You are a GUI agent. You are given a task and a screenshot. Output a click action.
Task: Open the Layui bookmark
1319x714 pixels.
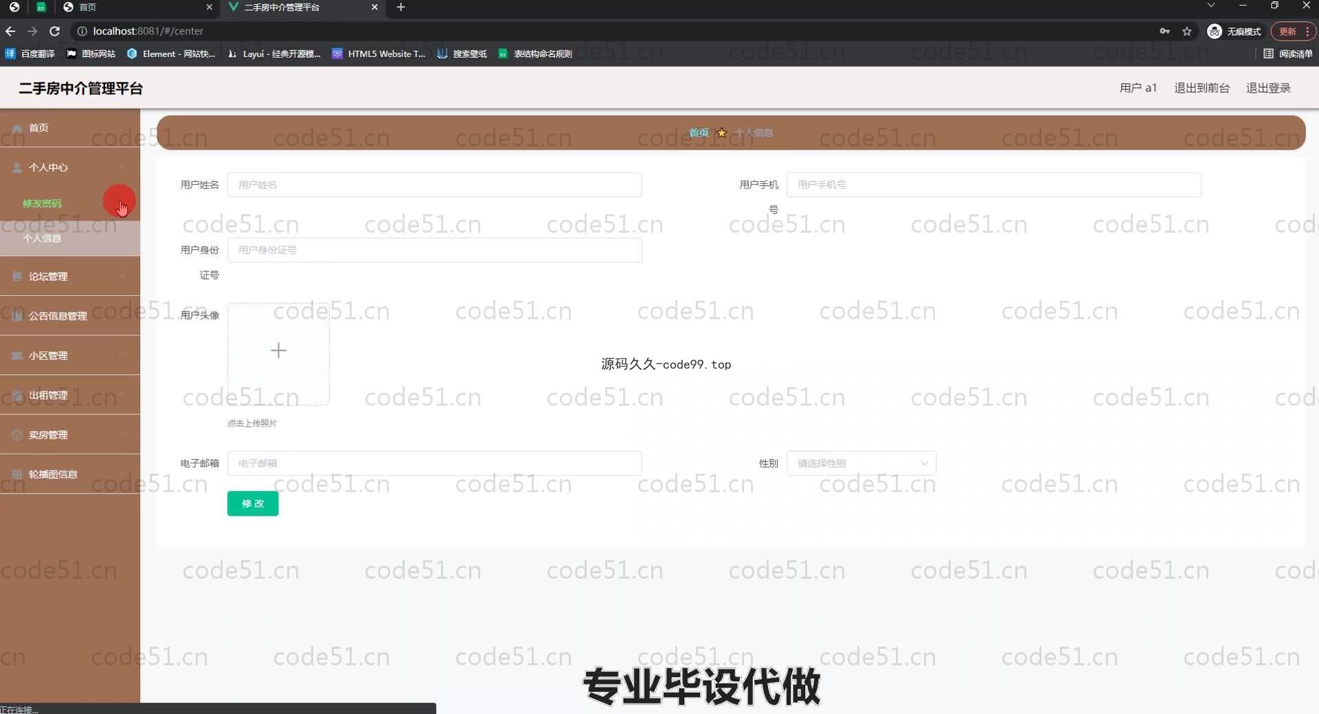pyautogui.click(x=274, y=54)
